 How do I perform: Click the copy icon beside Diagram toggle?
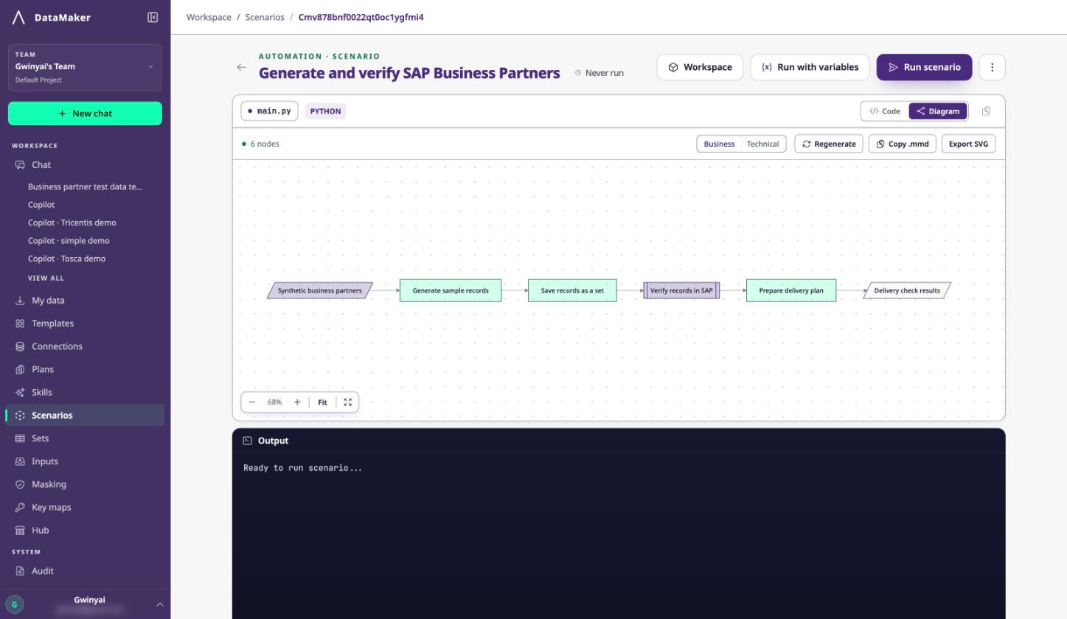[986, 111]
